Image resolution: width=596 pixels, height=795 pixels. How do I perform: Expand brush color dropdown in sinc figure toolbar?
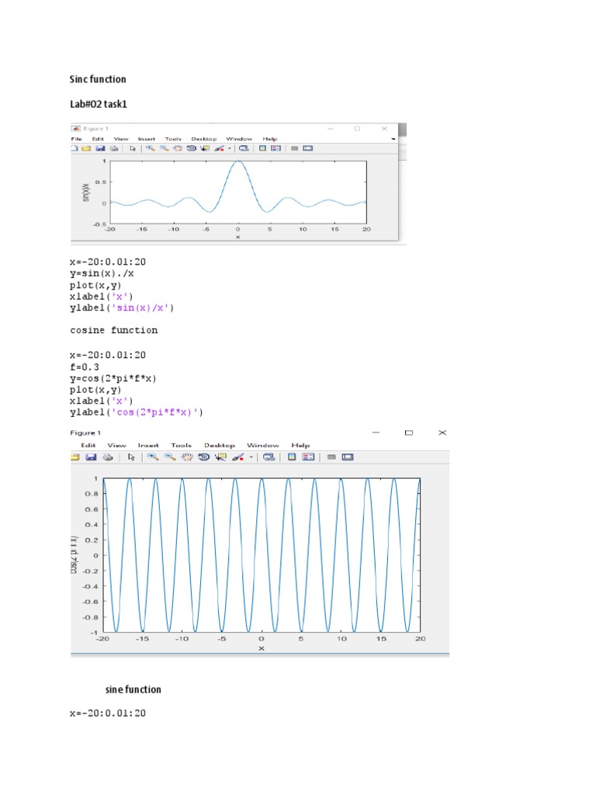[230, 149]
